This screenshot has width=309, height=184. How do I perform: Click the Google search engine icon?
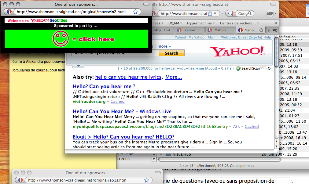click(230, 13)
